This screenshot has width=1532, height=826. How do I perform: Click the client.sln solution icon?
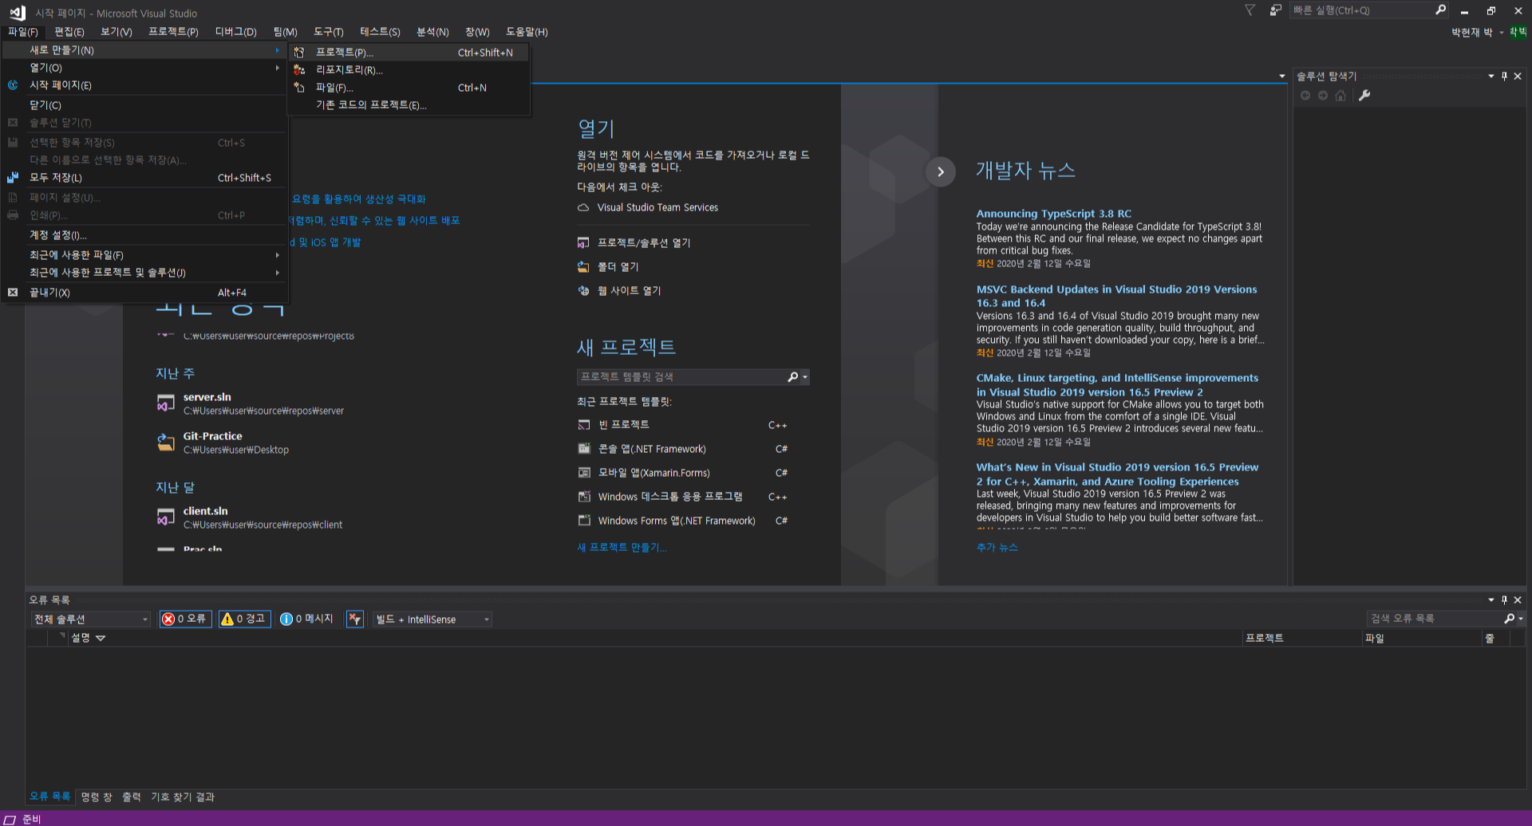tap(165, 517)
